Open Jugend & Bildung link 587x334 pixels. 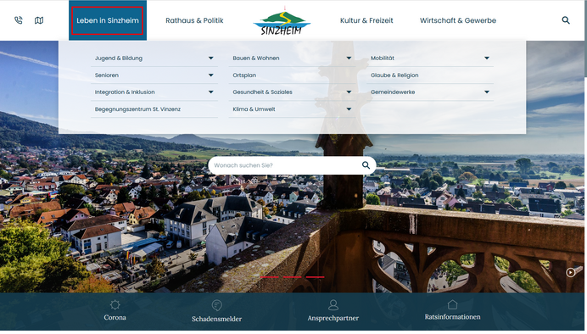(x=119, y=58)
